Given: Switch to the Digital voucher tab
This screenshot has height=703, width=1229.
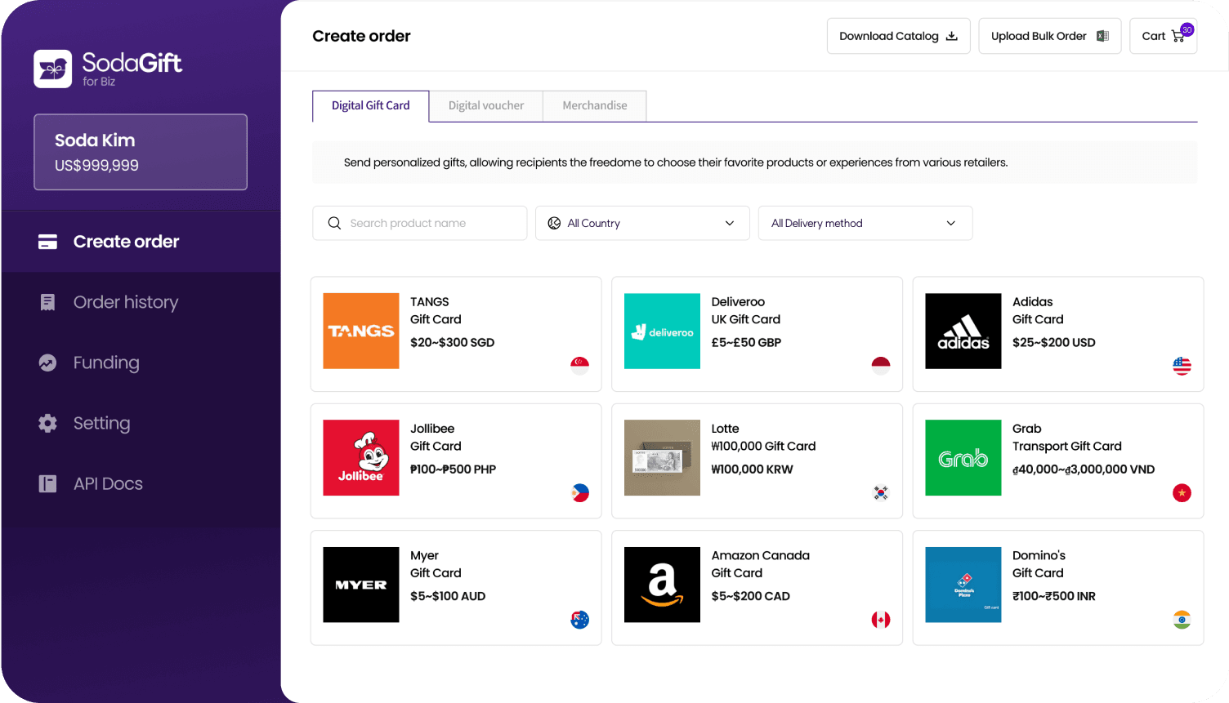Looking at the screenshot, I should [x=486, y=106].
